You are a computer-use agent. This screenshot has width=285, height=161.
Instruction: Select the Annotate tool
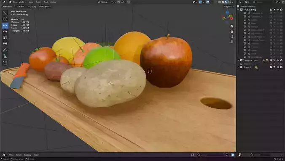click(5, 50)
